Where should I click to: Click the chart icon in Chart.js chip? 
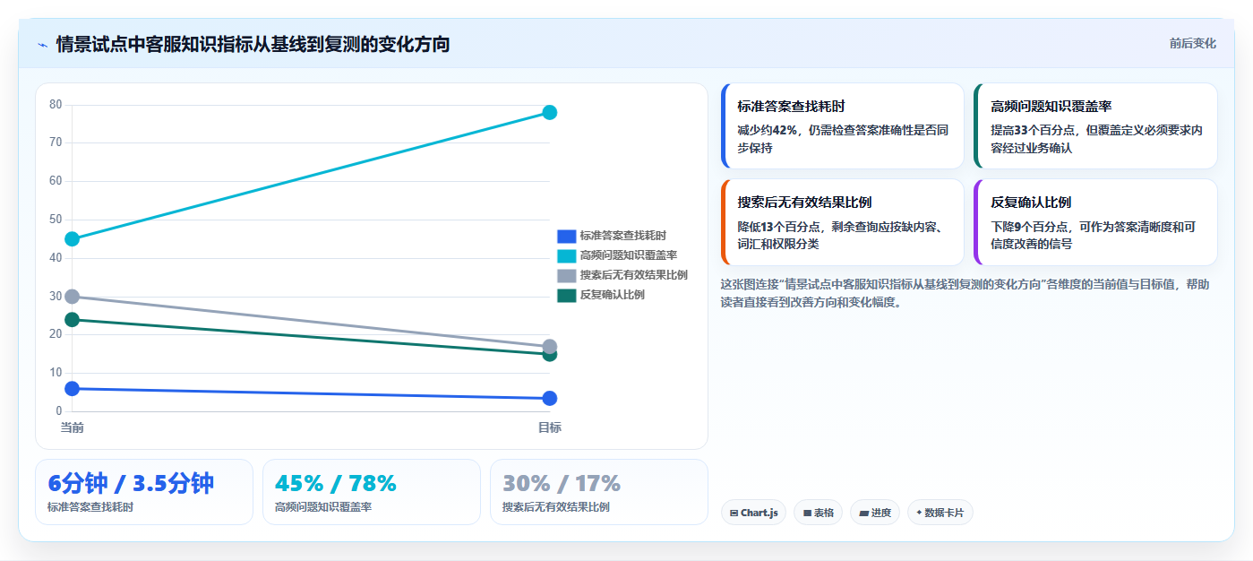[734, 514]
